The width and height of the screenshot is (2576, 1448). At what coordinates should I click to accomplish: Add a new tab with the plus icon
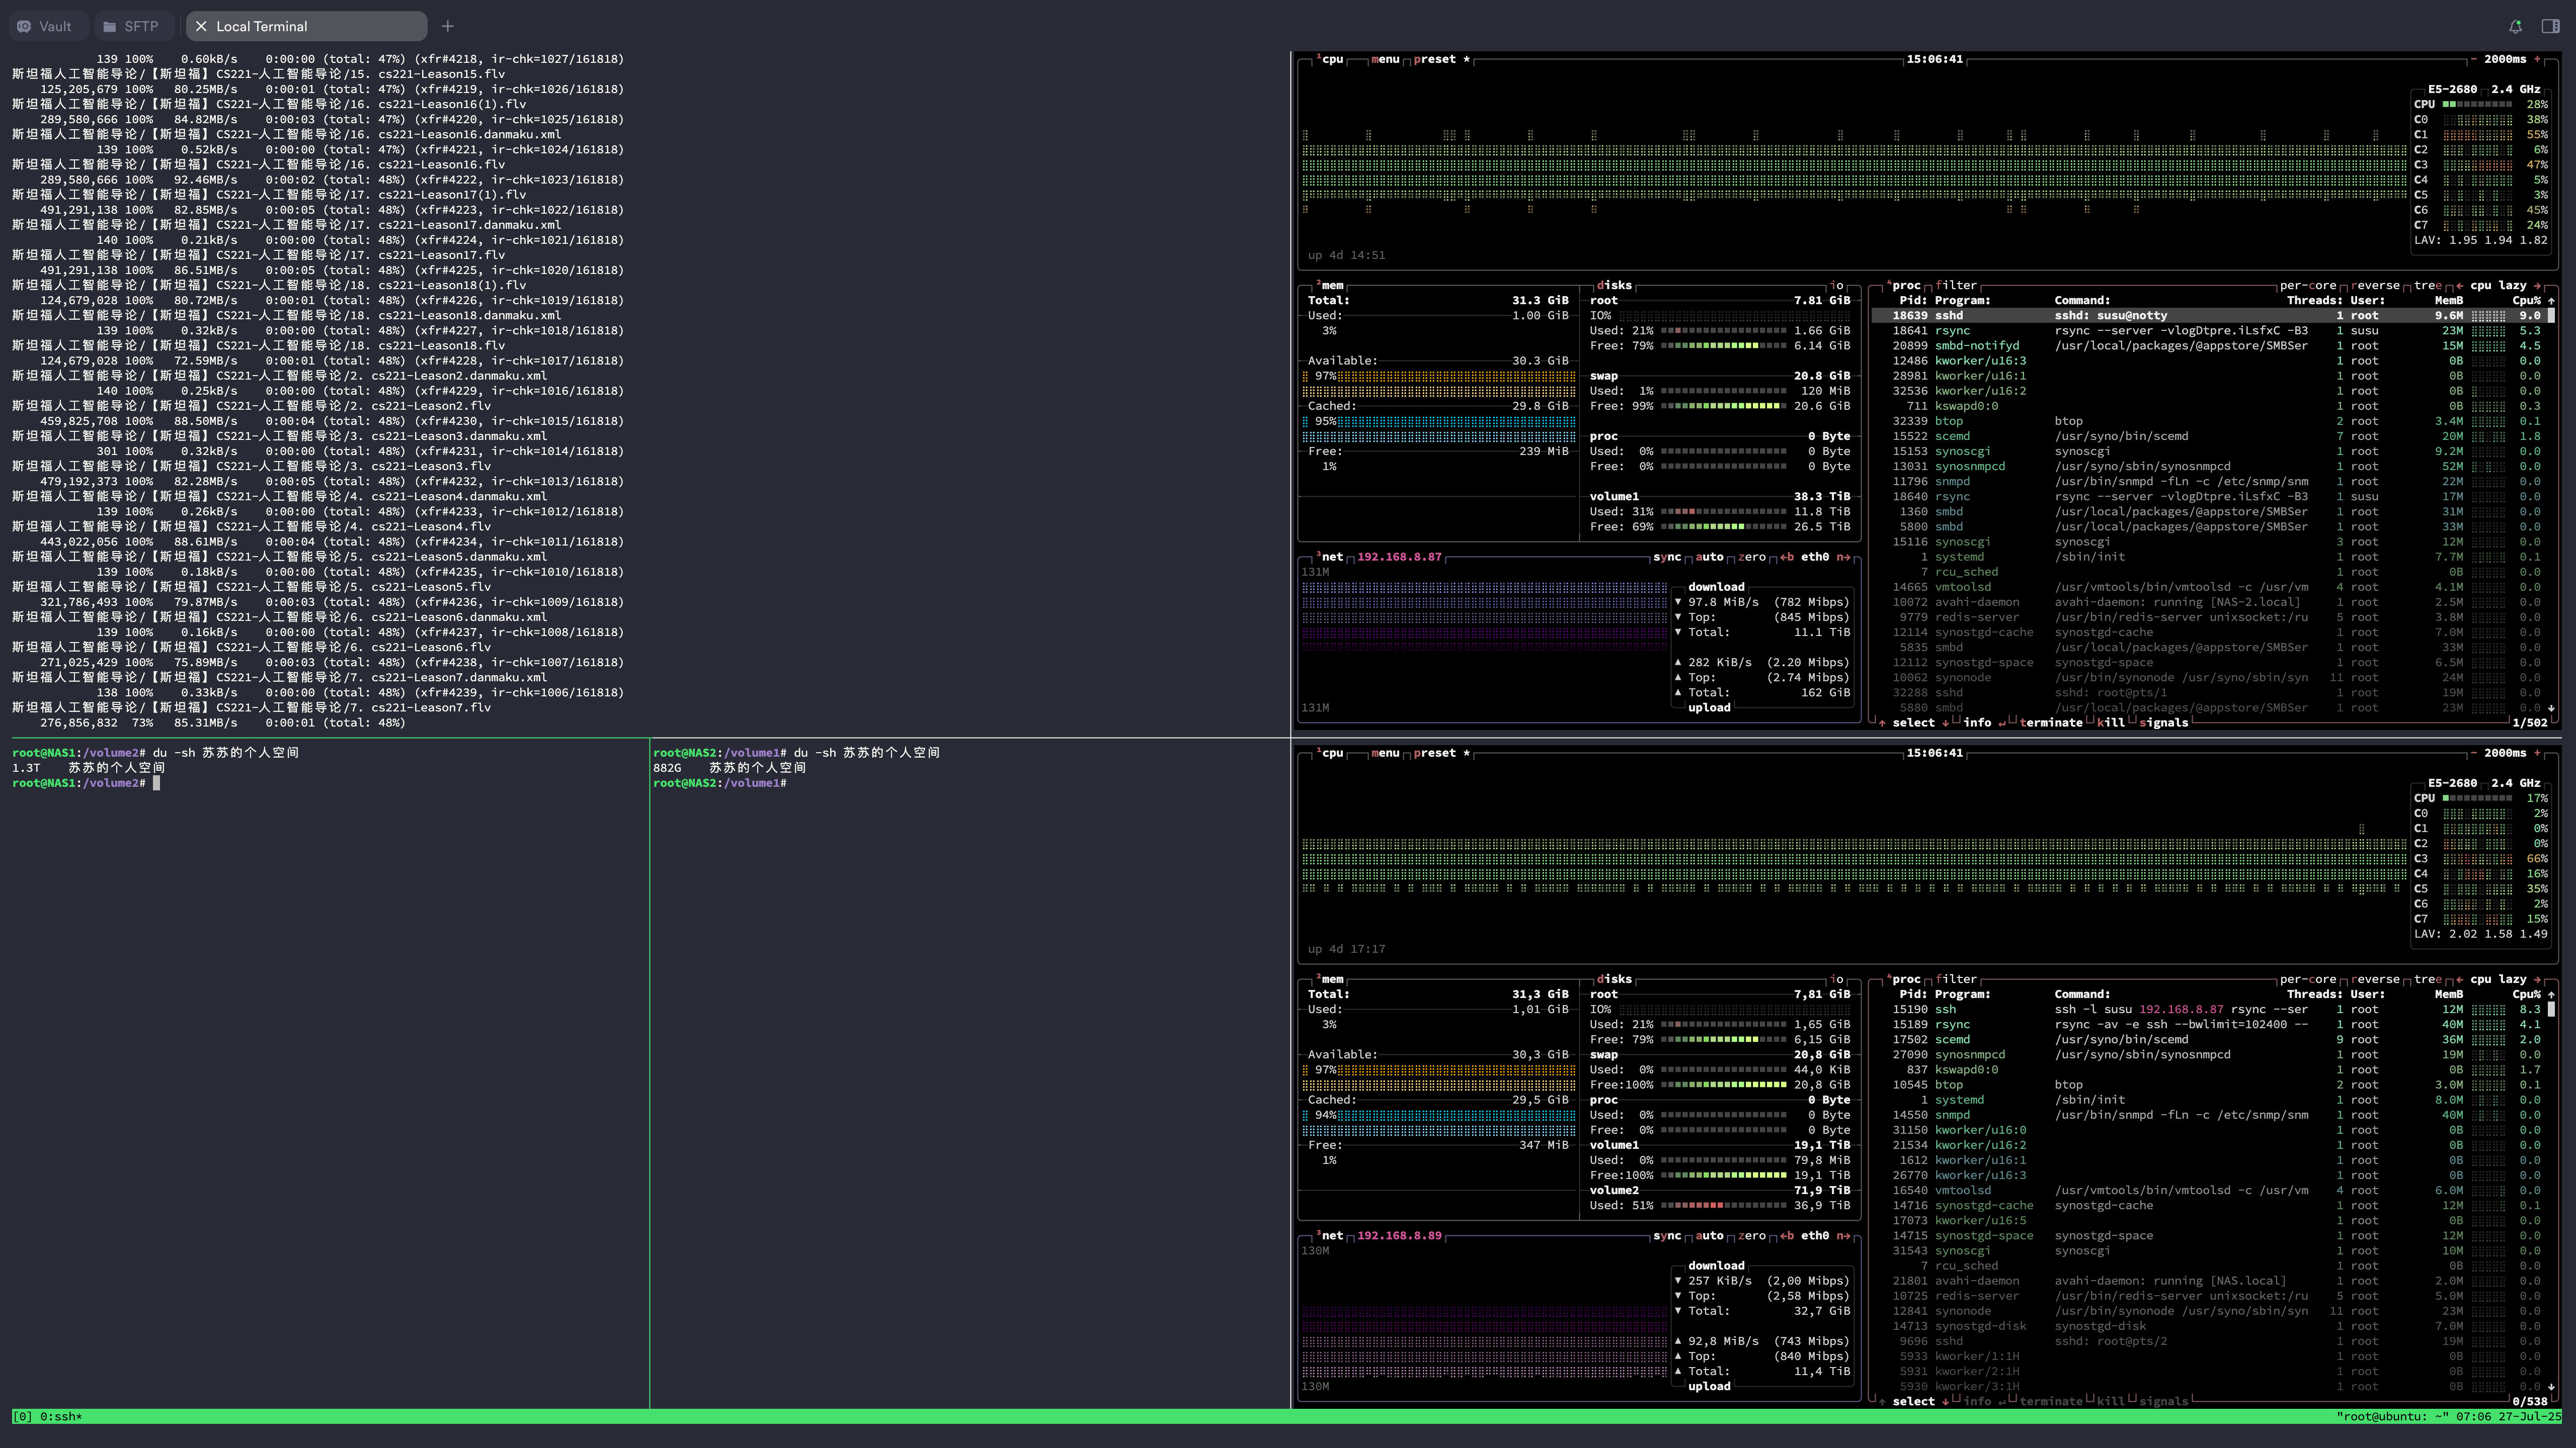click(x=448, y=26)
